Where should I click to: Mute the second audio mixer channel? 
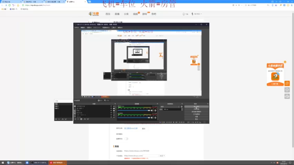[x=152, y=118]
